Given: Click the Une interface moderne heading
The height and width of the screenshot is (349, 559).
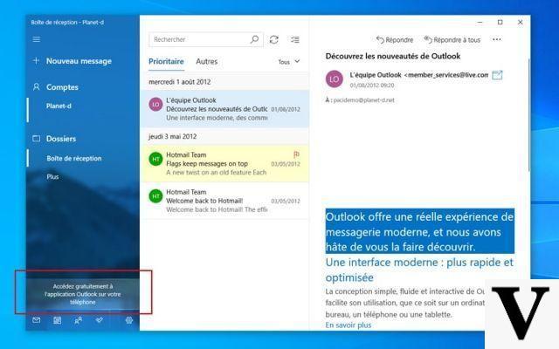Looking at the screenshot, I should [419, 270].
